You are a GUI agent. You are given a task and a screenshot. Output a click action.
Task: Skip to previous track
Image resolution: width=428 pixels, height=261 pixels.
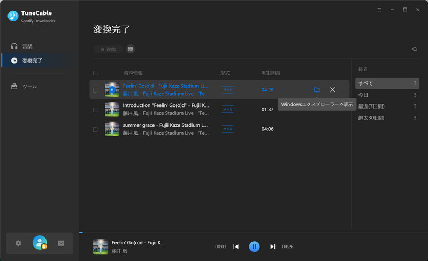pos(236,247)
